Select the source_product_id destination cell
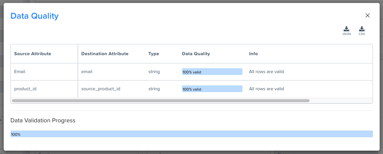The height and width of the screenshot is (154, 383). pyautogui.click(x=112, y=89)
